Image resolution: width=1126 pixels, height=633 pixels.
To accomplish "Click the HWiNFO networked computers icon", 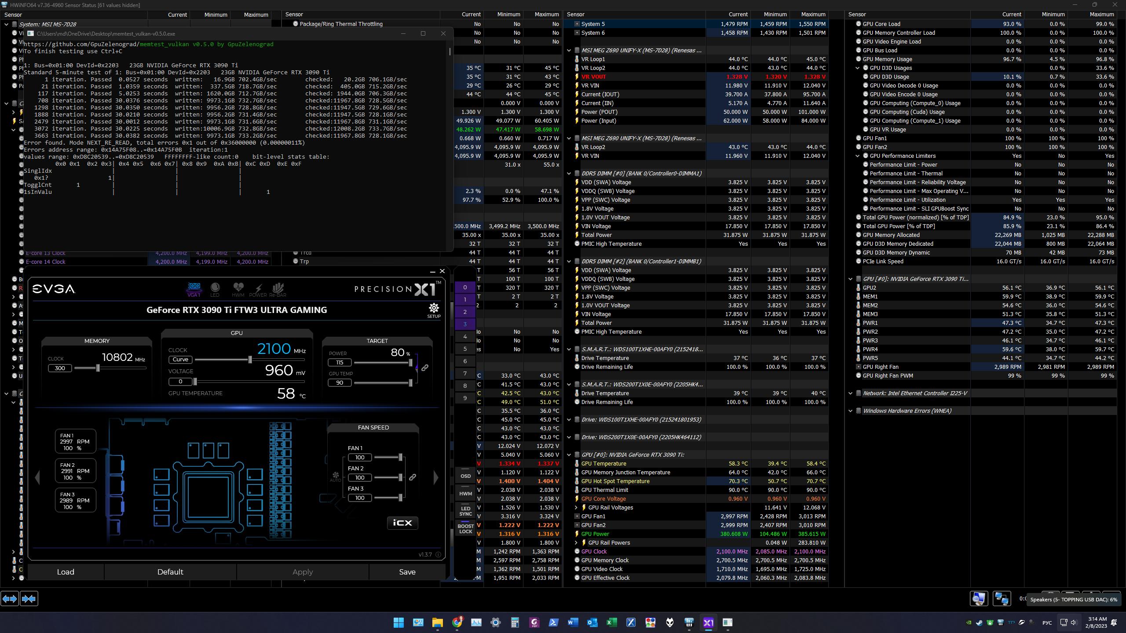I will pyautogui.click(x=1002, y=599).
